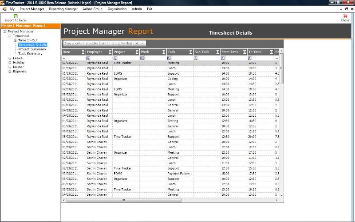Click the Export To Excel icon
This screenshot has height=222, width=355.
pos(16,16)
